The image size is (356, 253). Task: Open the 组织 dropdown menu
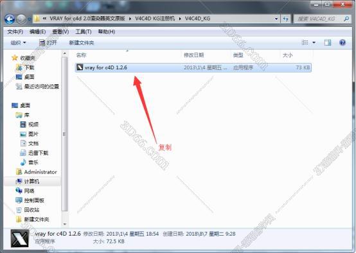(x=18, y=42)
